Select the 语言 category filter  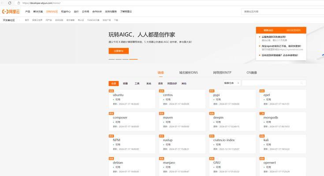(x=160, y=84)
